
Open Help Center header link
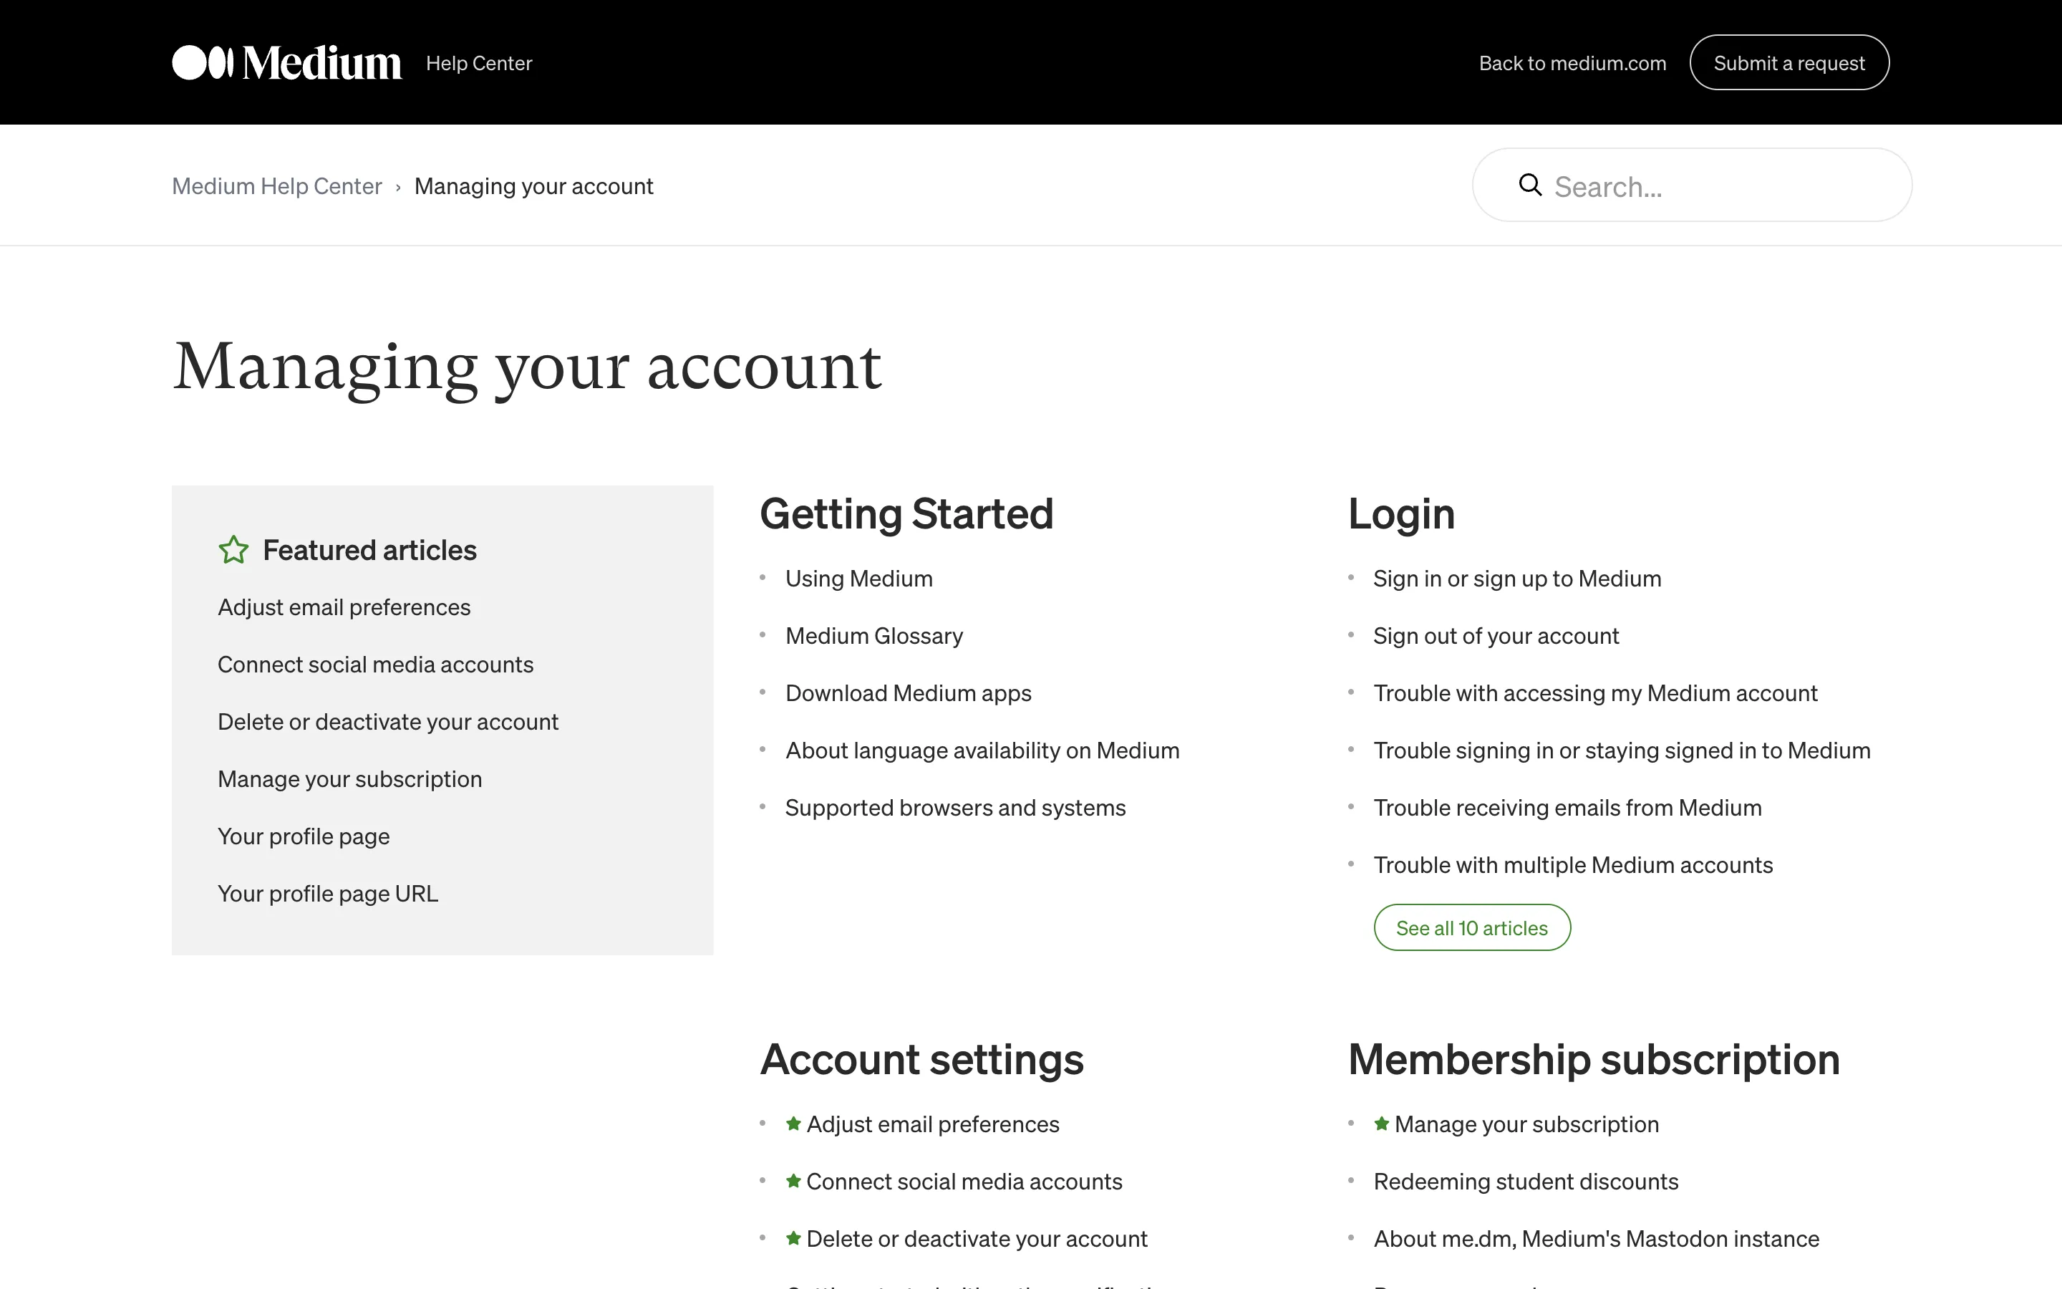(x=479, y=63)
